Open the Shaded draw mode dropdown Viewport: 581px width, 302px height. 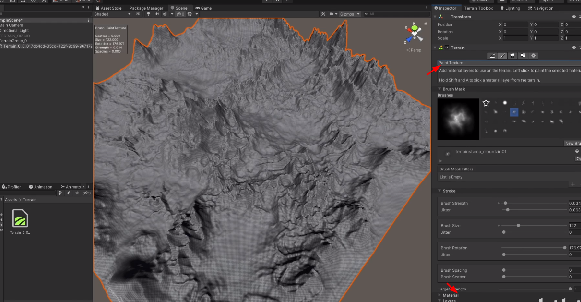coord(112,14)
